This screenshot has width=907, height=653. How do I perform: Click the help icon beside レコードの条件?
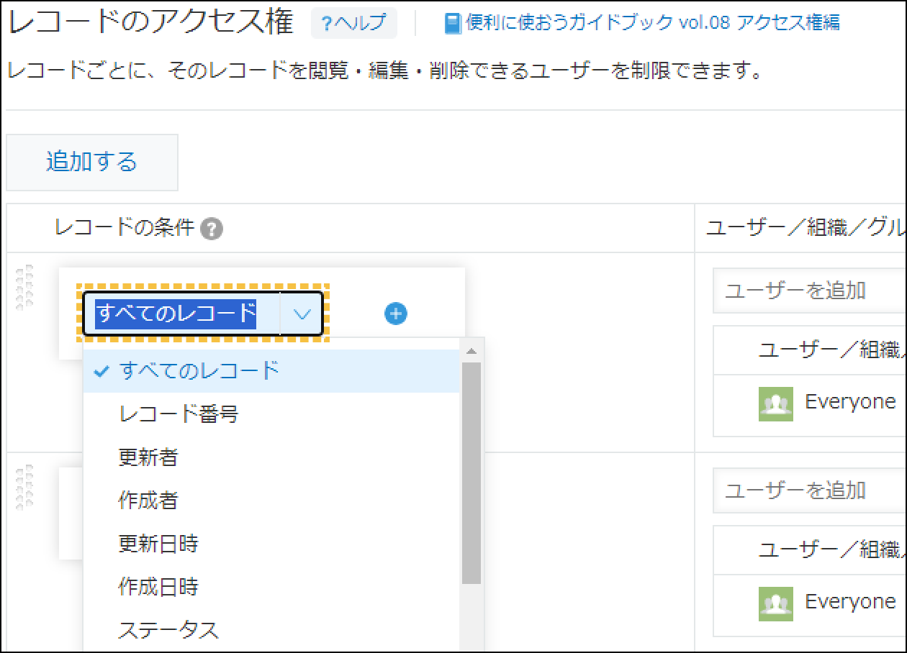pyautogui.click(x=212, y=229)
